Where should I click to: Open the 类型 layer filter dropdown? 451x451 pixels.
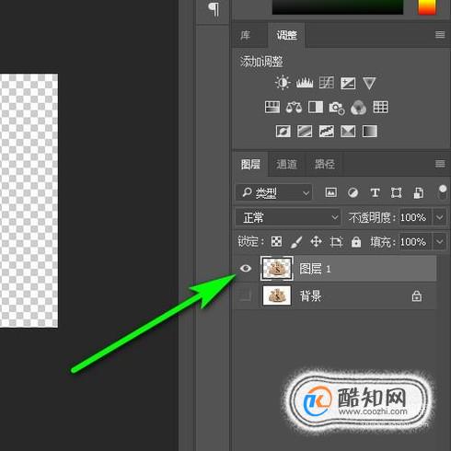(x=273, y=192)
